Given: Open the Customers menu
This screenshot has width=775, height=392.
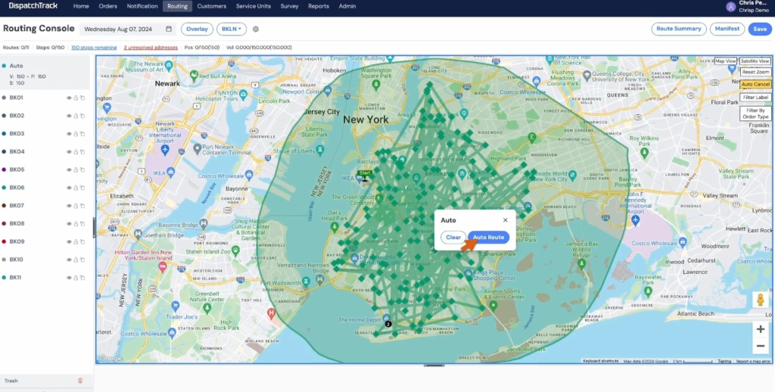Looking at the screenshot, I should pyautogui.click(x=212, y=6).
